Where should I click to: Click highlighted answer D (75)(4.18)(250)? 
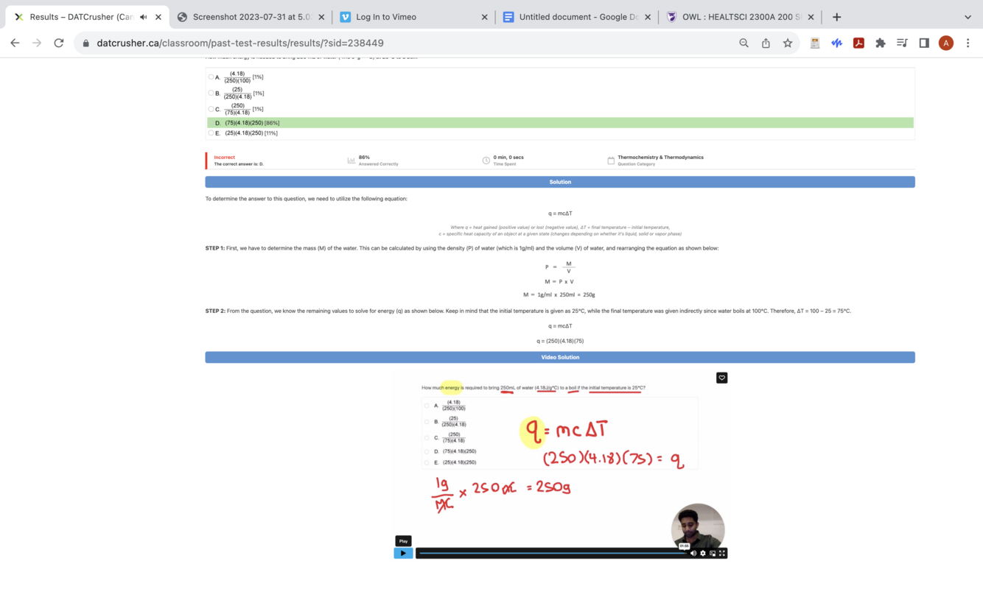560,123
